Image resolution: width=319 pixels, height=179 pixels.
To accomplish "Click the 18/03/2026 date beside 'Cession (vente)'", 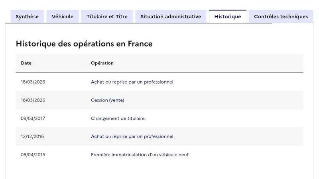I will (x=33, y=100).
